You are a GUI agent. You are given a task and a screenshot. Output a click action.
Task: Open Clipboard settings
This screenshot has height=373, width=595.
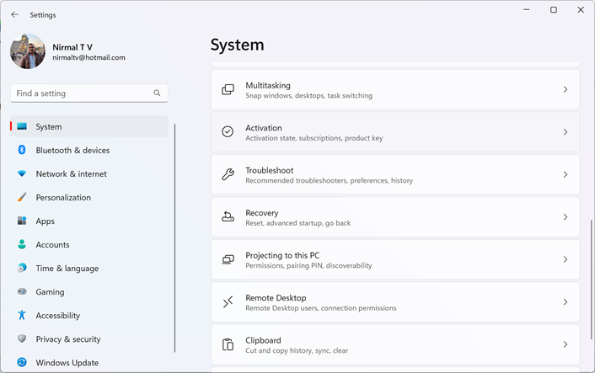[x=395, y=344]
